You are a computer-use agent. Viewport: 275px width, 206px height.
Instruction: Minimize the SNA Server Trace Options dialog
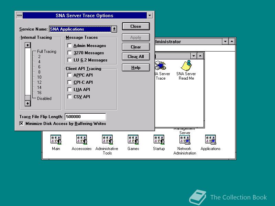tap(150, 15)
